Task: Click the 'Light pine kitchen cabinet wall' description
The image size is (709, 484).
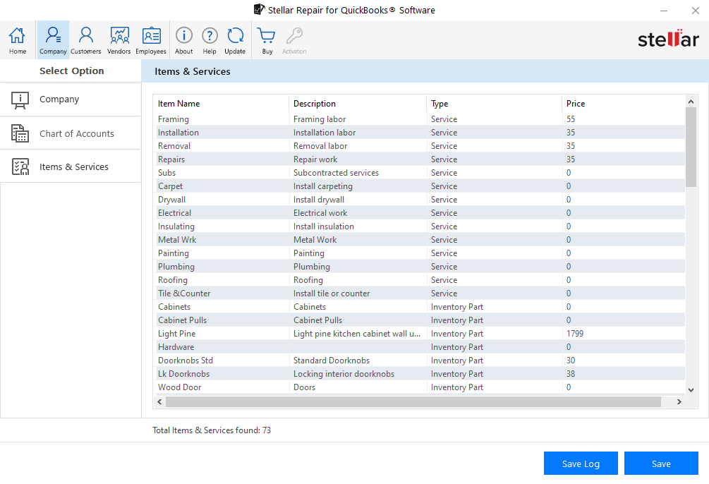Action: point(357,334)
